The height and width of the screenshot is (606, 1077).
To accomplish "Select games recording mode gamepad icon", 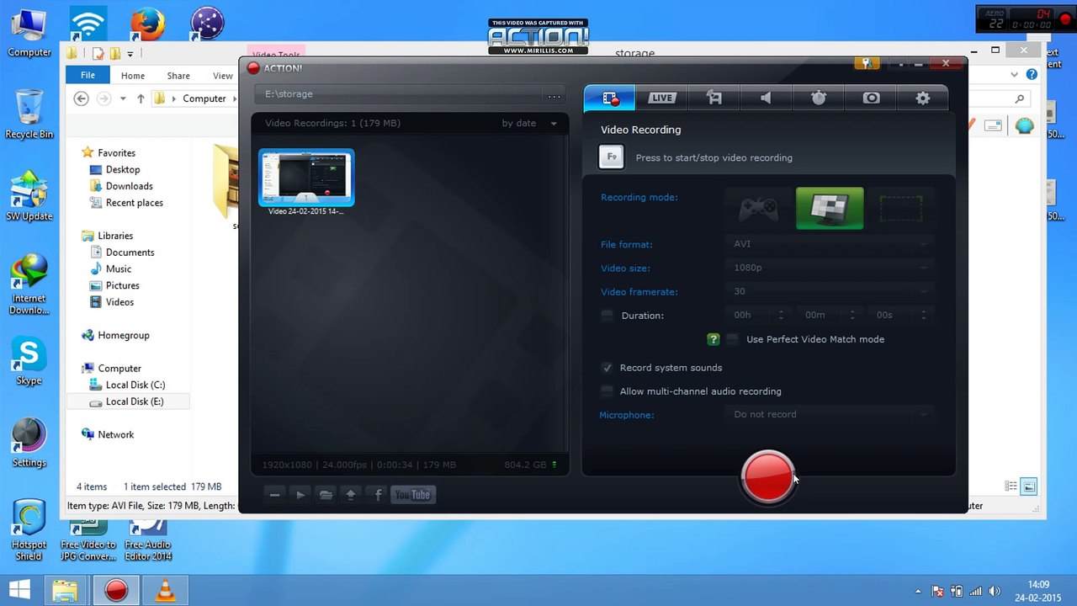I will (758, 208).
